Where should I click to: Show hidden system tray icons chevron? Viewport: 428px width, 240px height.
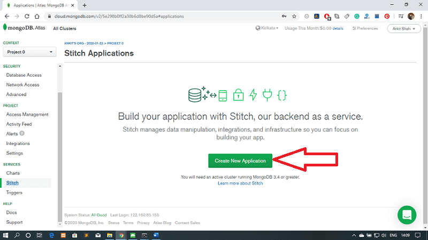tap(354, 235)
